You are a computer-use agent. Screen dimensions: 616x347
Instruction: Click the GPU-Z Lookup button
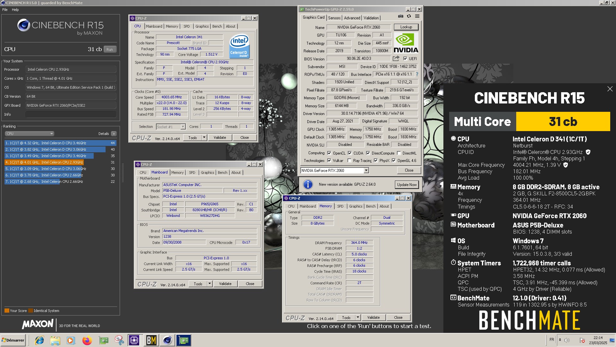click(406, 27)
